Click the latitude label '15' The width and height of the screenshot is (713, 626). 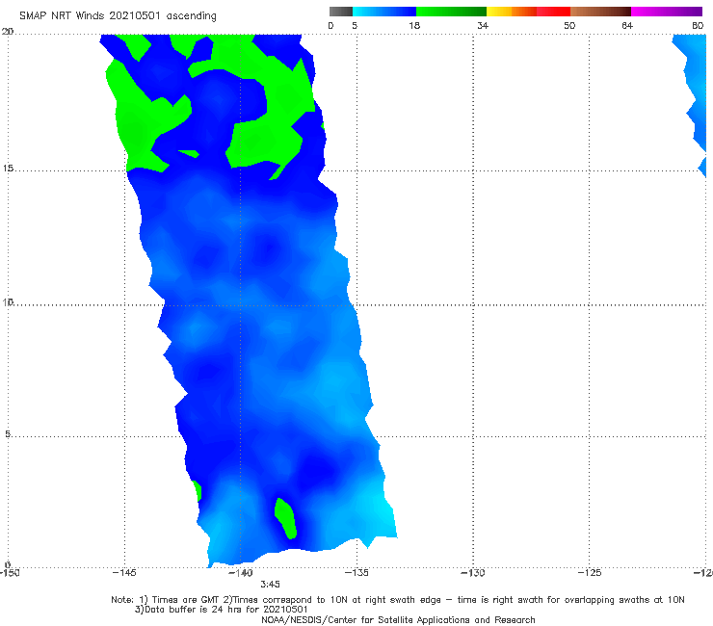(x=8, y=169)
